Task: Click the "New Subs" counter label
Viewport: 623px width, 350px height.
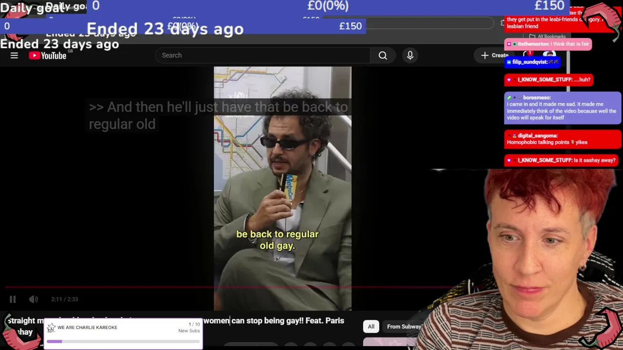Action: [x=189, y=331]
